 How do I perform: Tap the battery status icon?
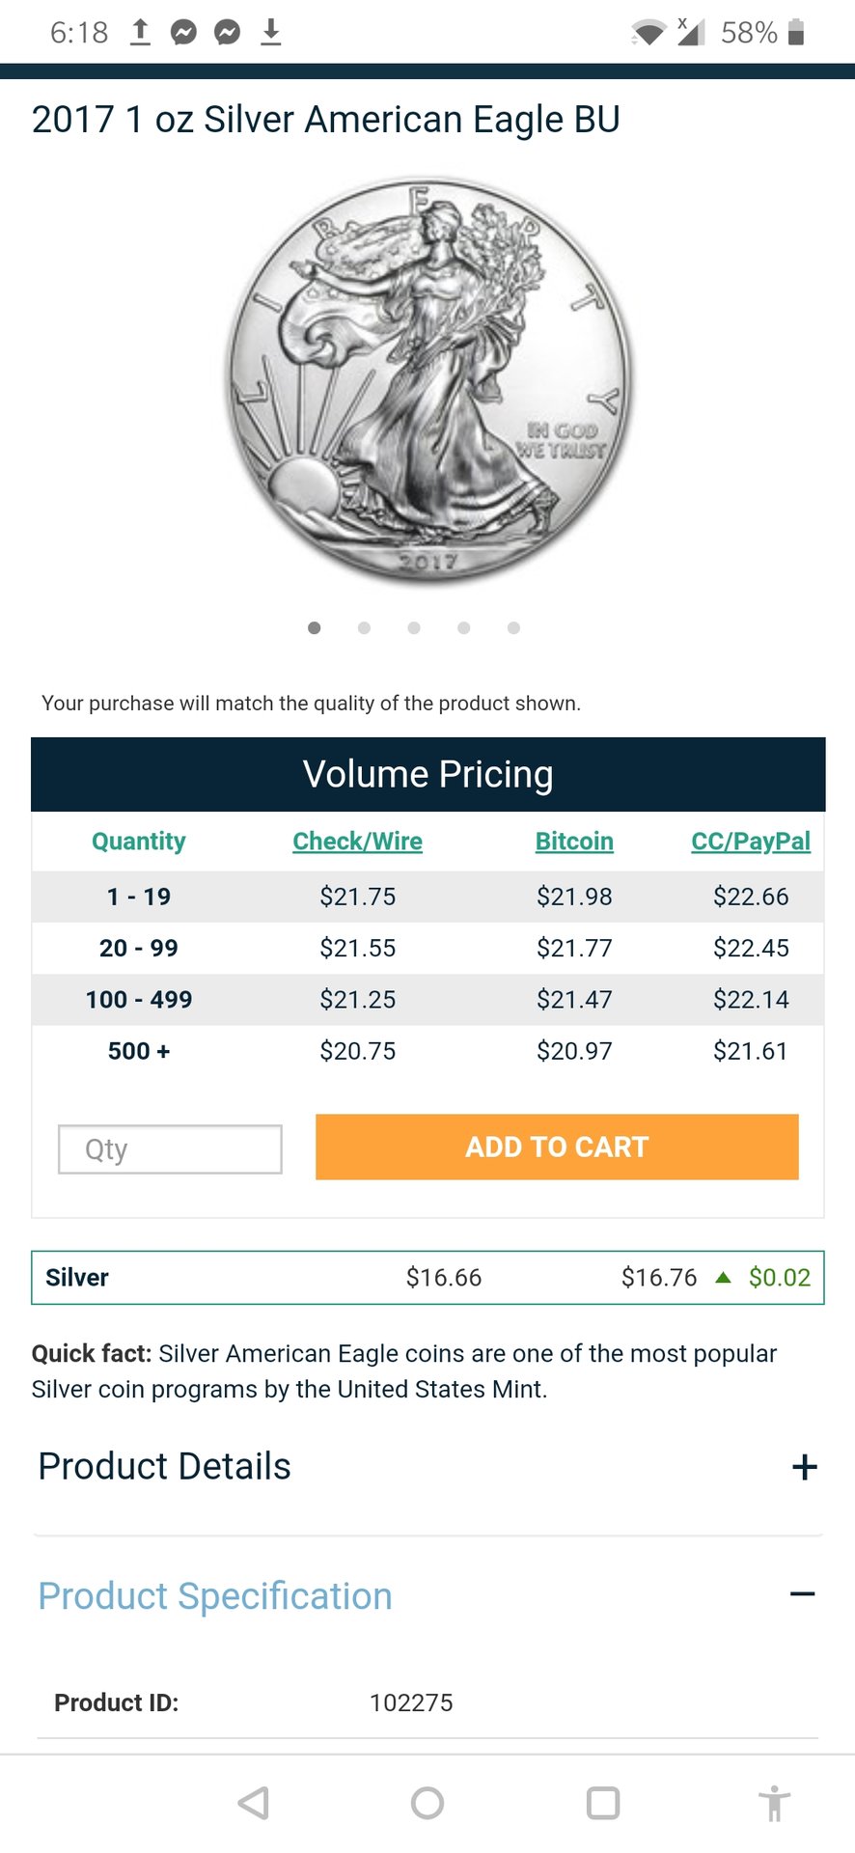click(x=796, y=33)
